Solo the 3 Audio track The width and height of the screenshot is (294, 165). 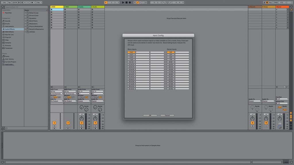click(82, 126)
